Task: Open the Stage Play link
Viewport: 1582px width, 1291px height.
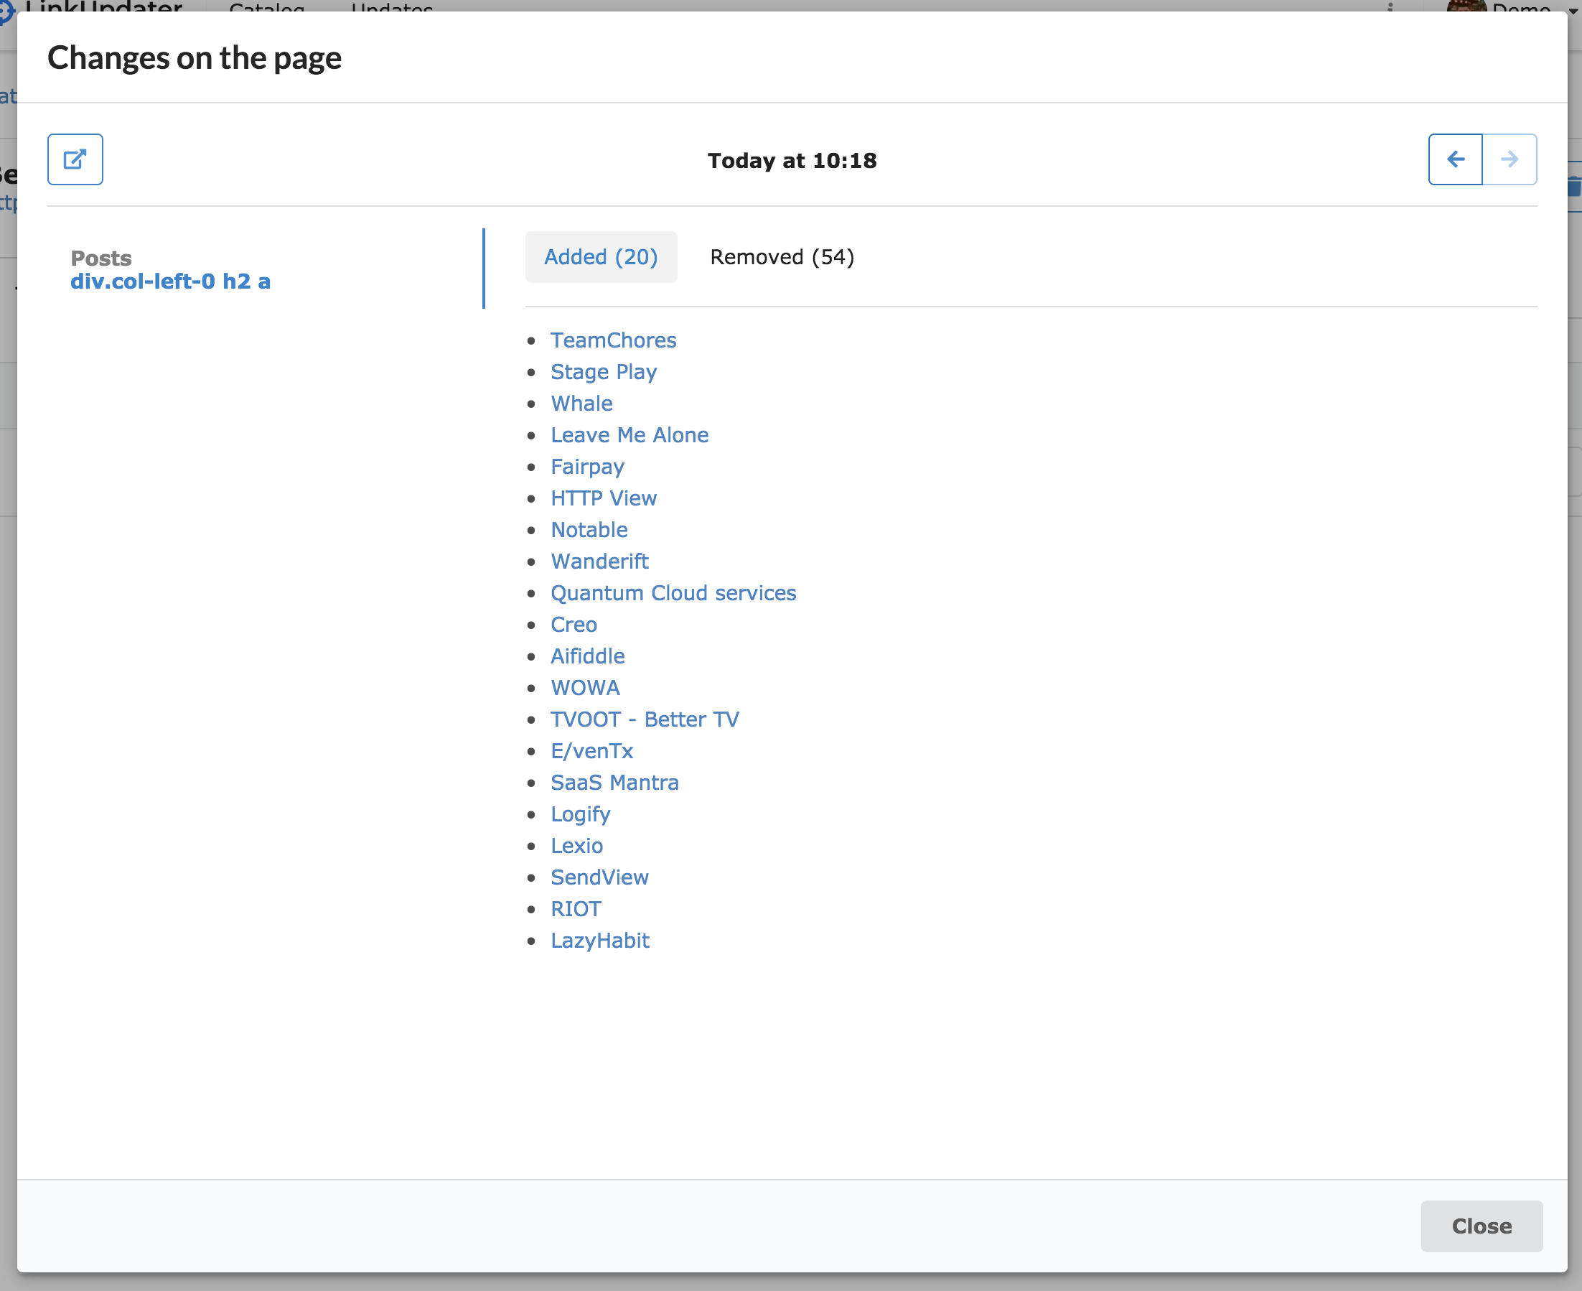Action: coord(603,372)
